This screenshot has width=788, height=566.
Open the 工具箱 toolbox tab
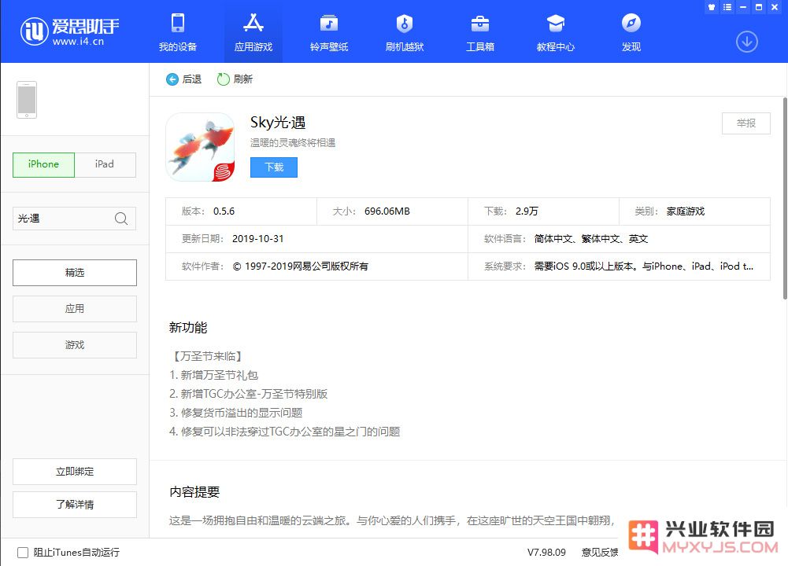(x=480, y=32)
